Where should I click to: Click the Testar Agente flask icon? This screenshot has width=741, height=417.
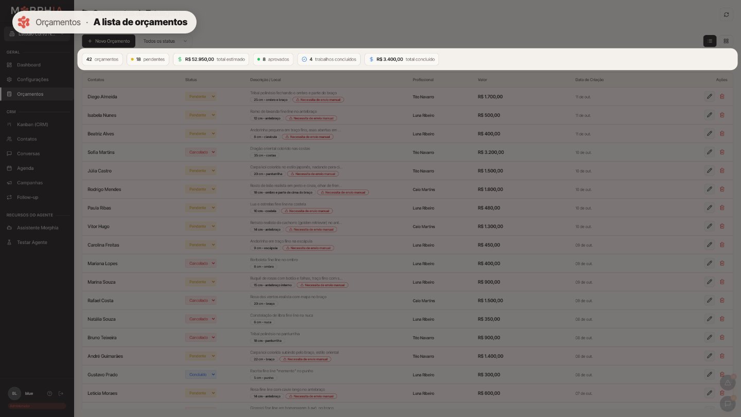(9, 242)
